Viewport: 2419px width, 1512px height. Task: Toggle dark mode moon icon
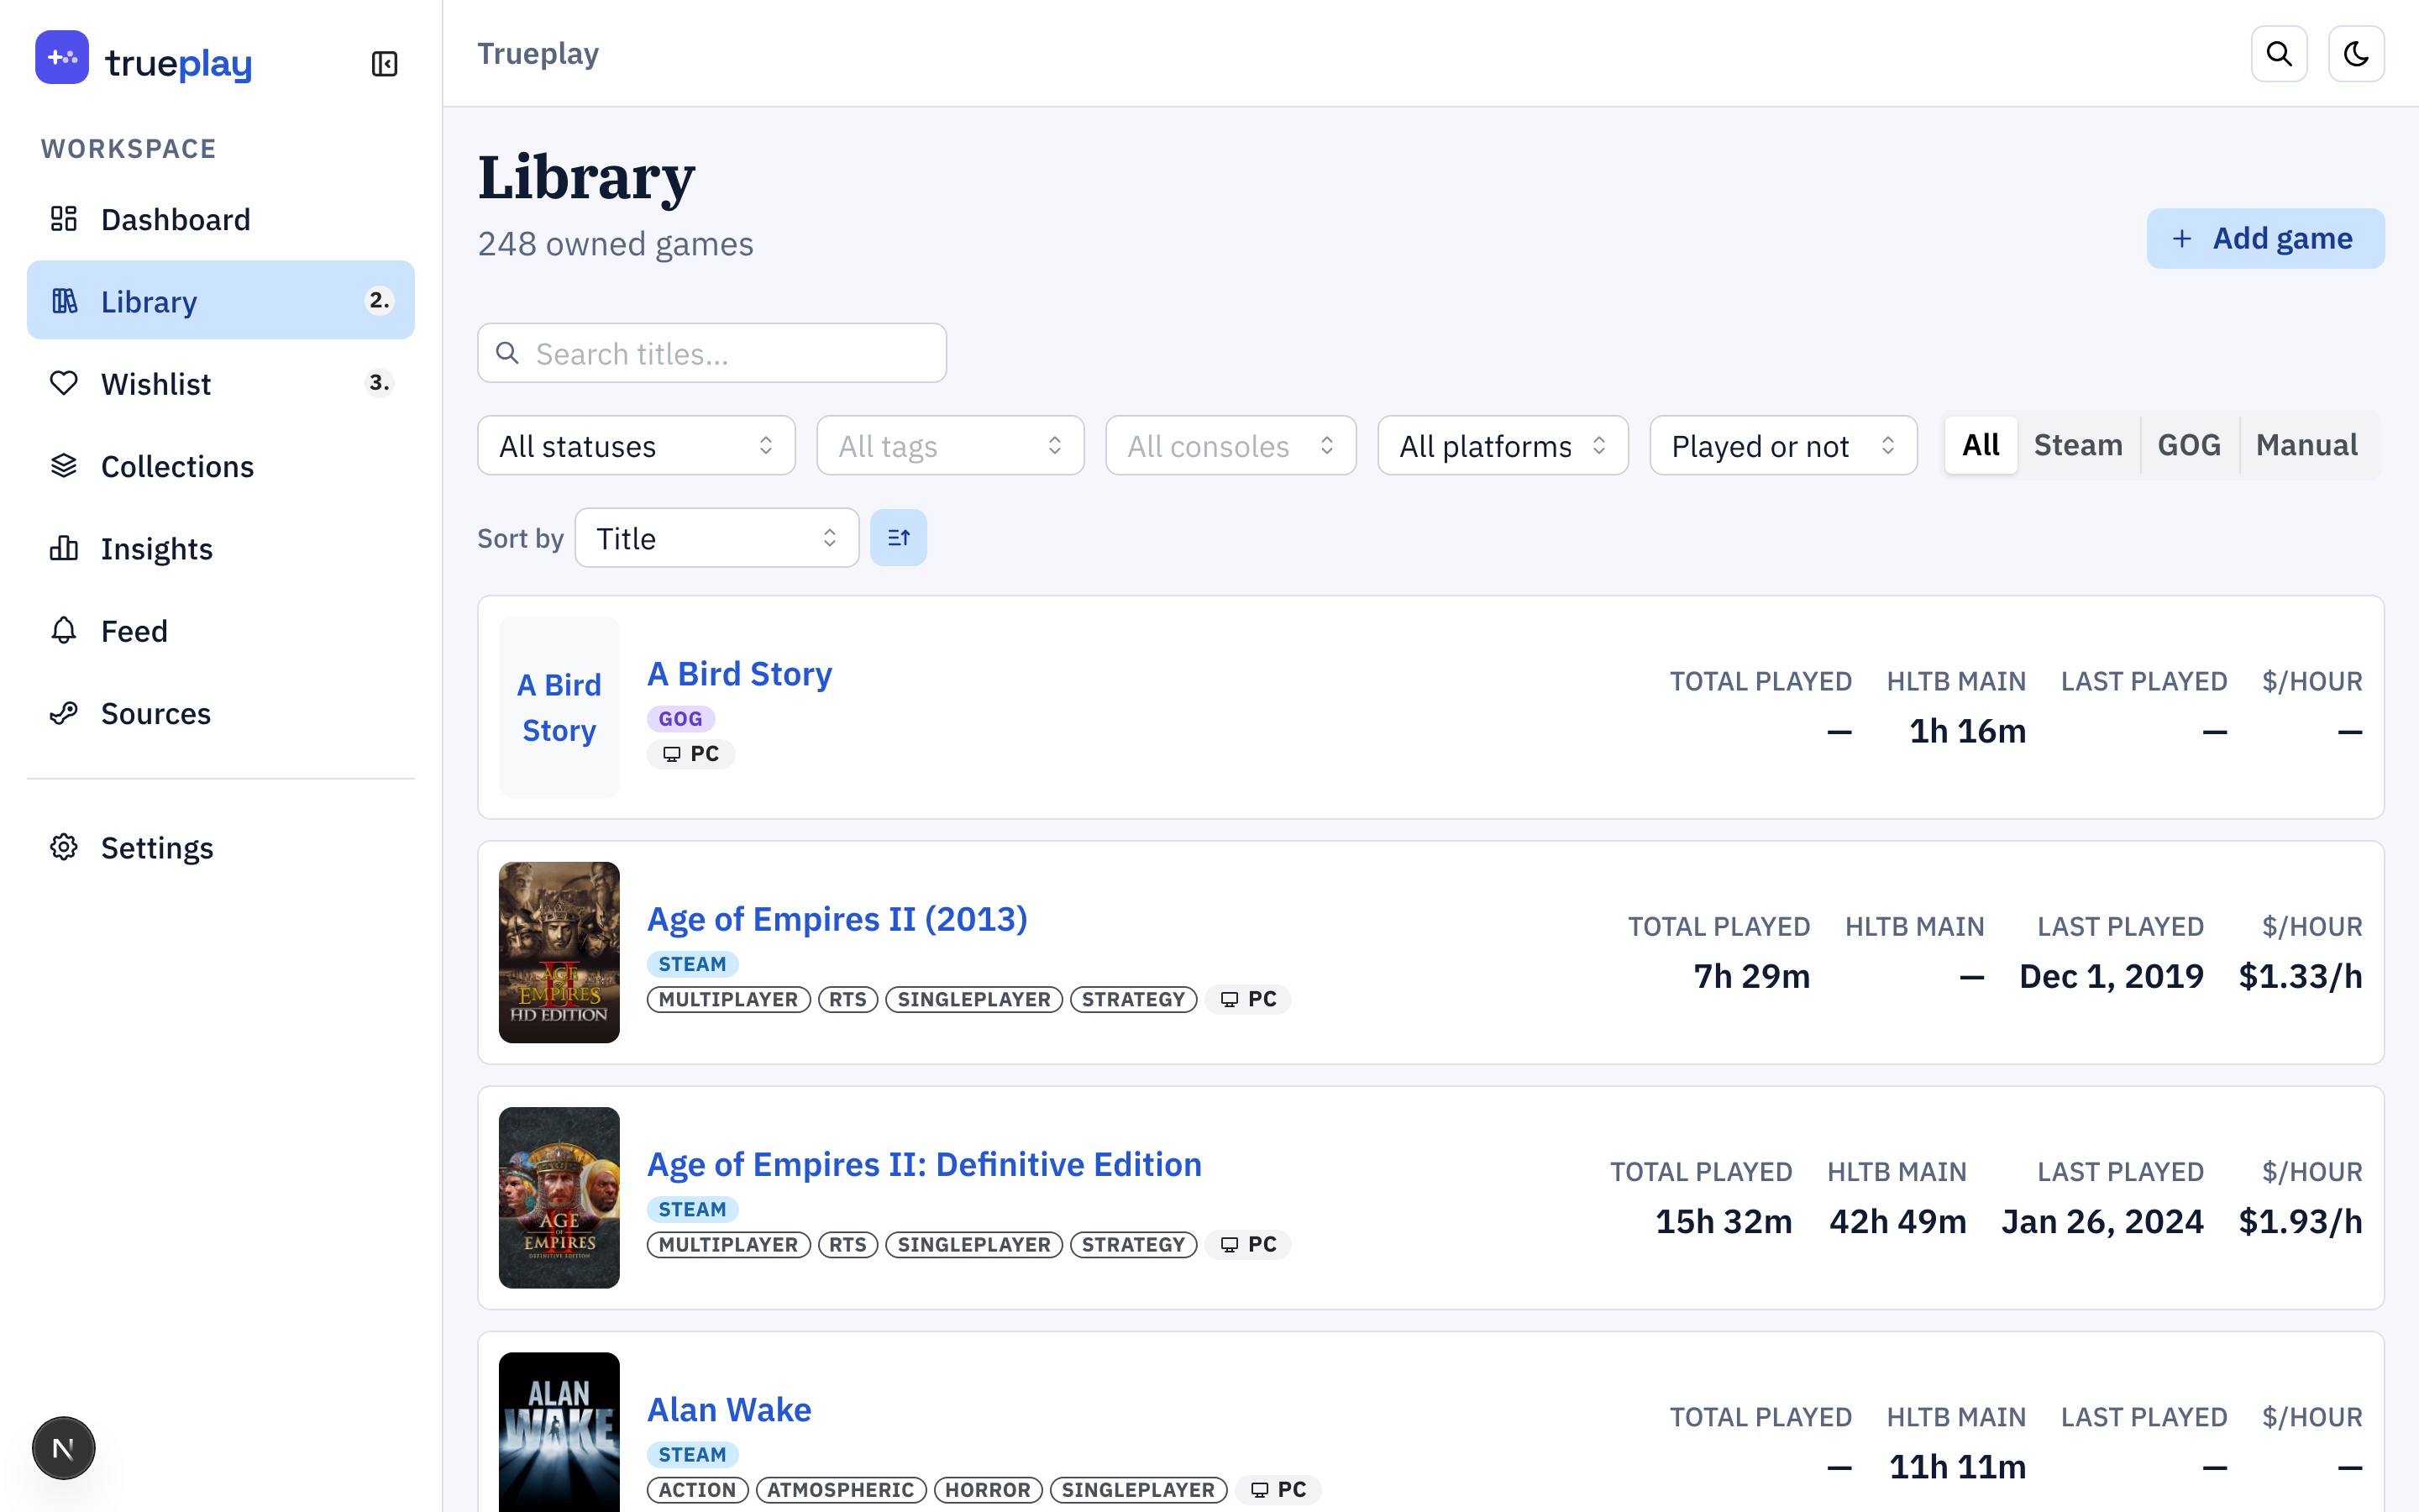pos(2356,54)
